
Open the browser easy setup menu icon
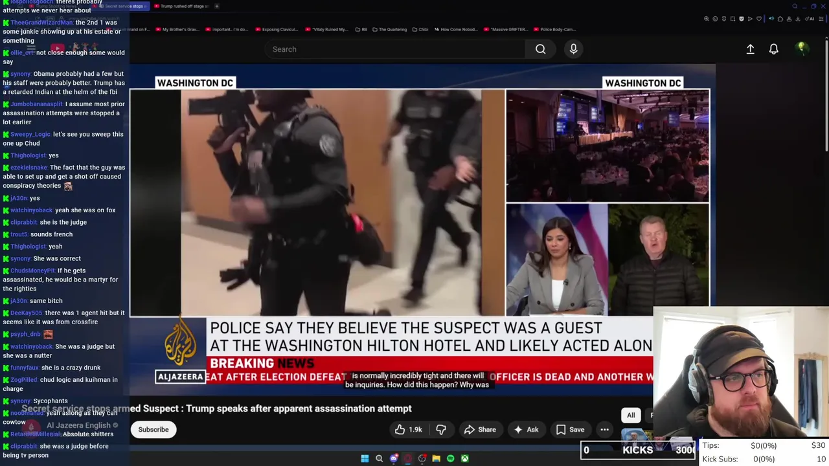tap(821, 19)
